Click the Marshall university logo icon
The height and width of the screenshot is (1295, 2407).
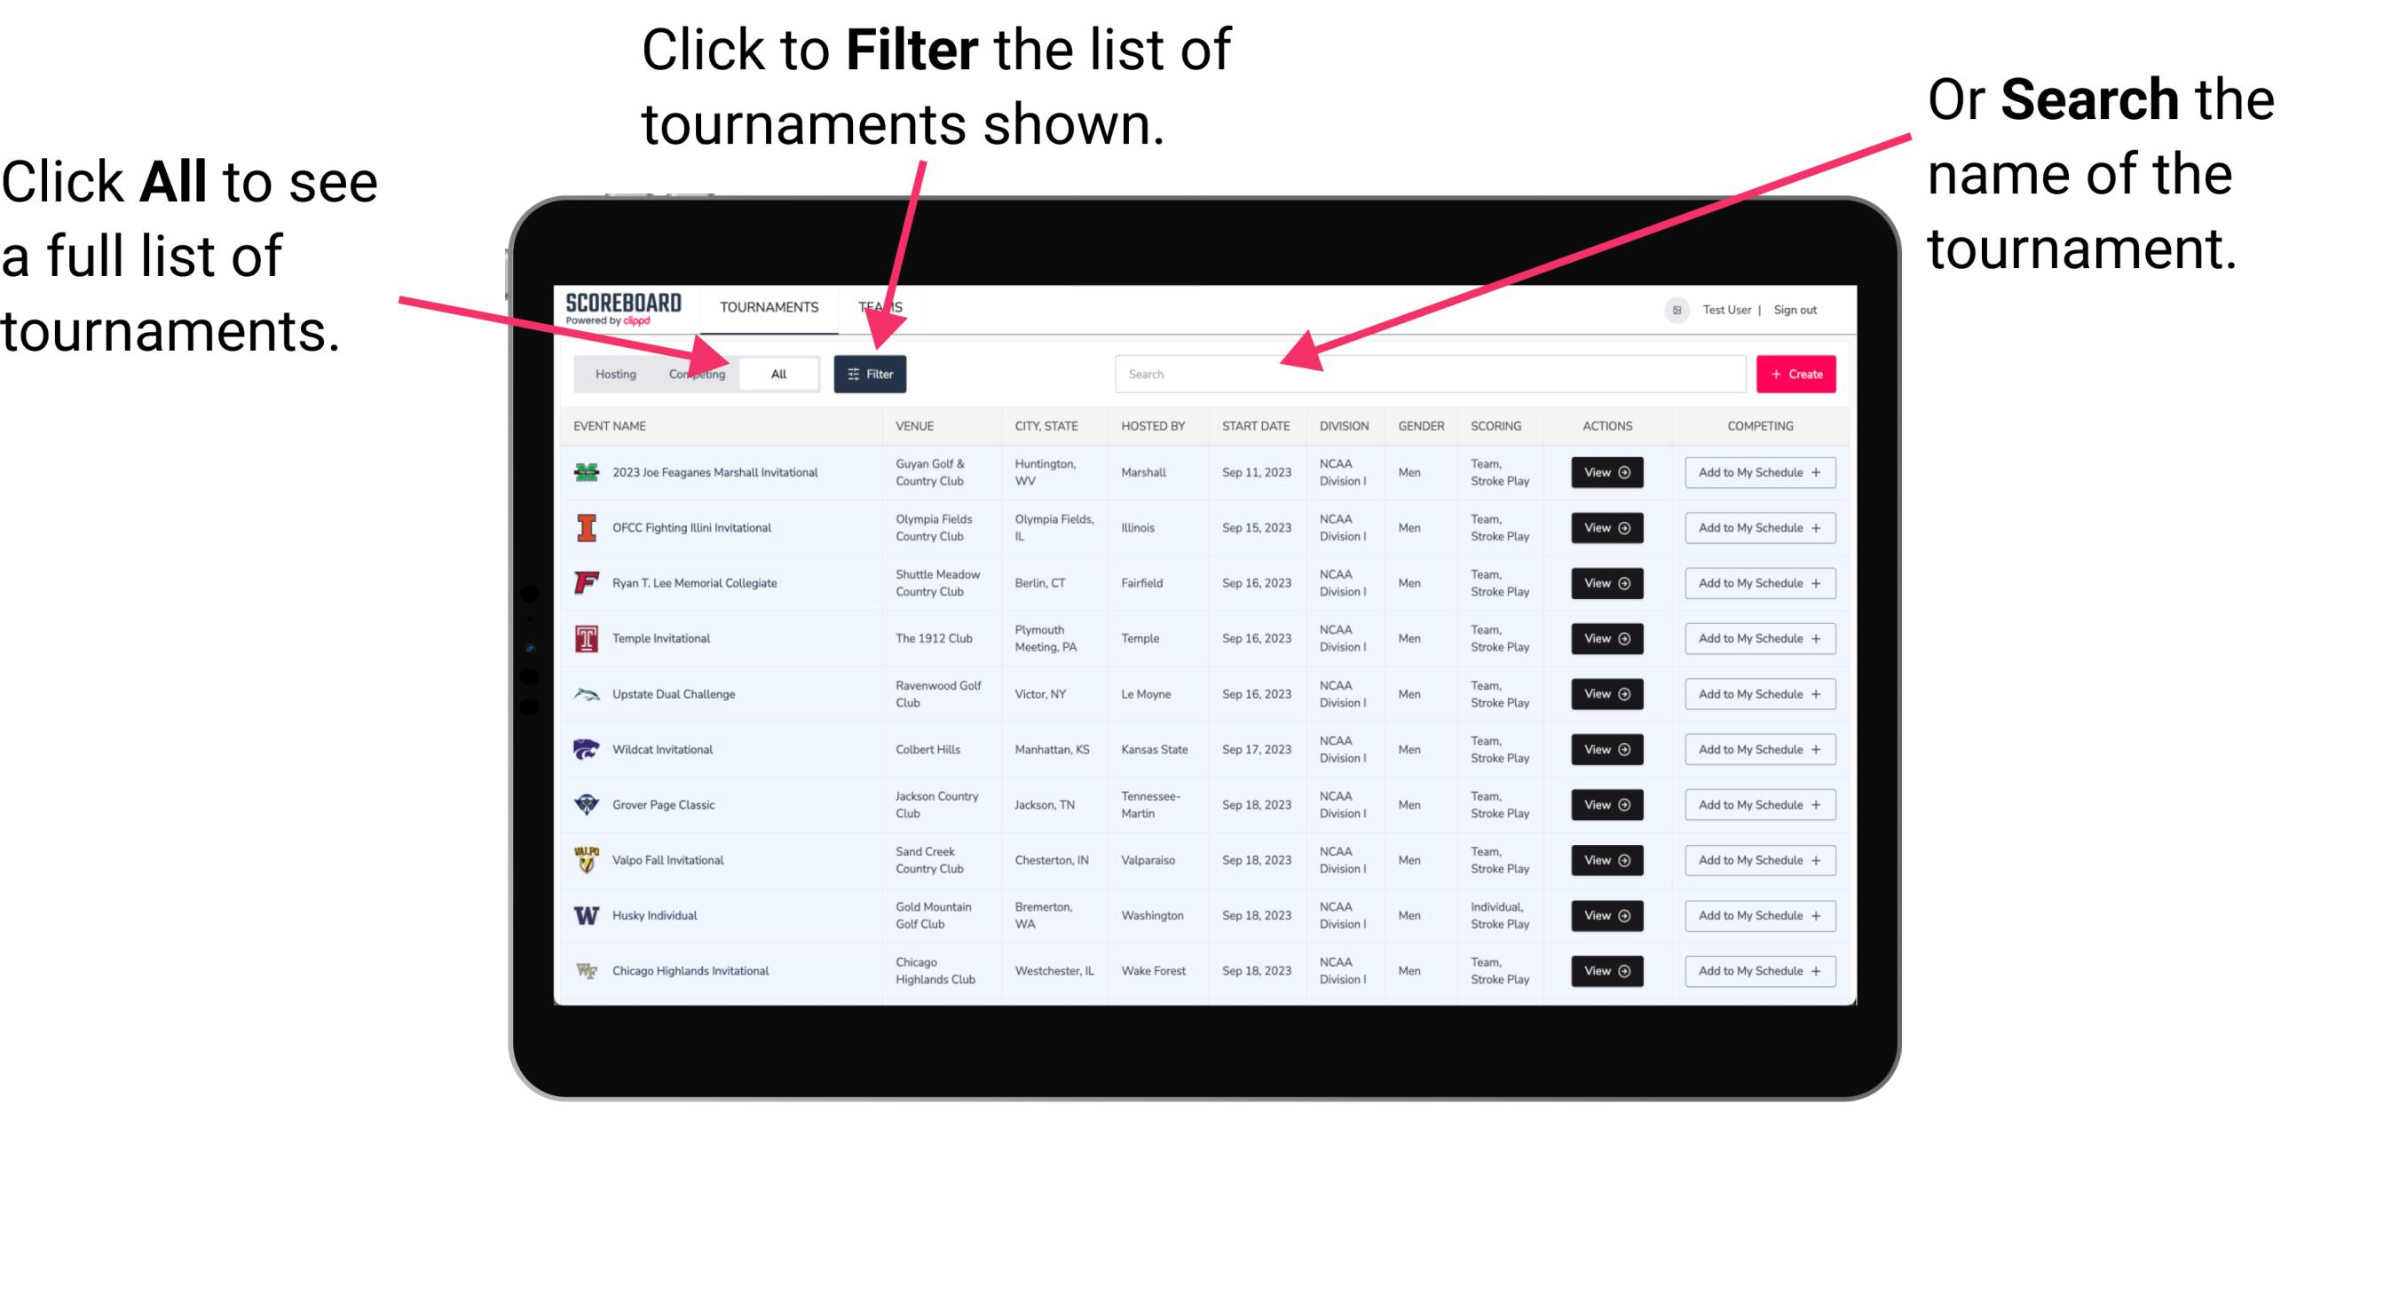tap(585, 472)
